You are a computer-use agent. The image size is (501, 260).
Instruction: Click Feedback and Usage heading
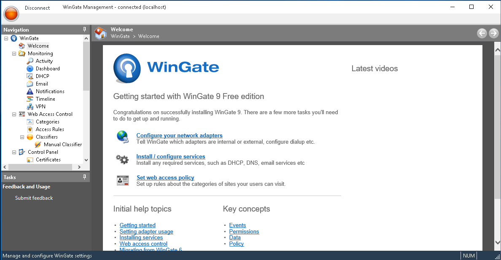(x=27, y=187)
